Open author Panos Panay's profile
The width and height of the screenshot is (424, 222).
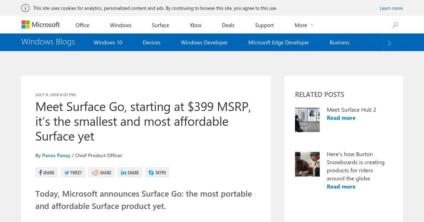(x=56, y=155)
